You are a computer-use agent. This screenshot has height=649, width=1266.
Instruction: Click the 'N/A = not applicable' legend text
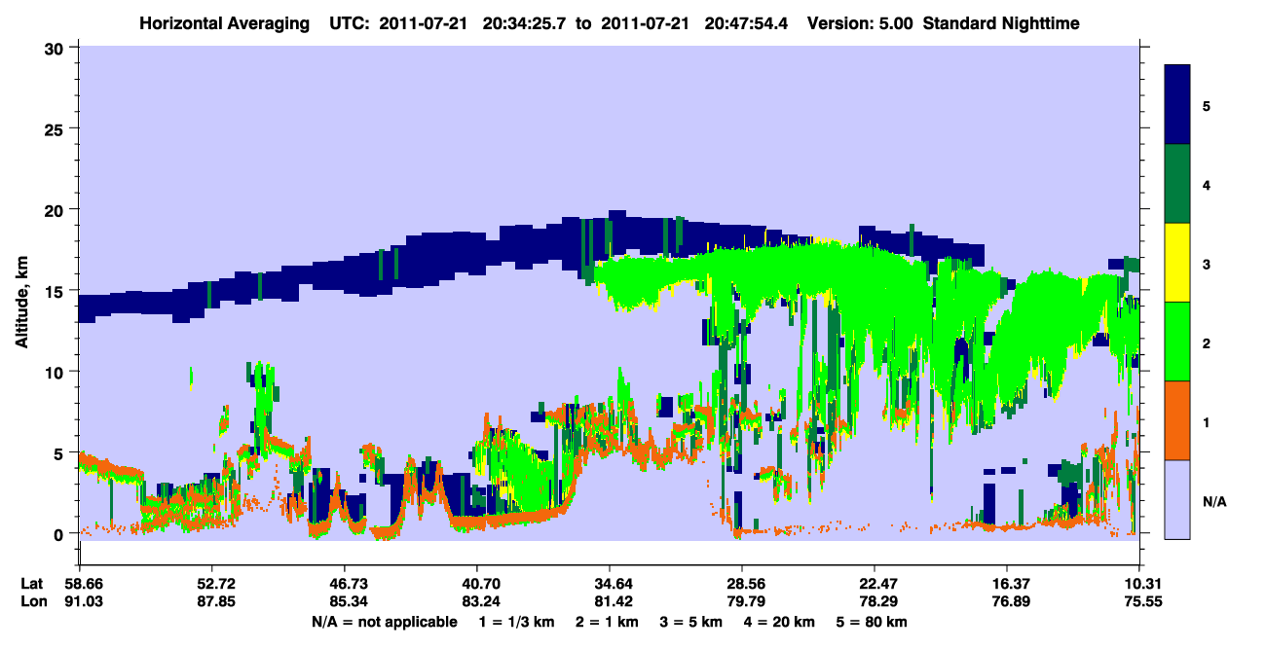384,622
